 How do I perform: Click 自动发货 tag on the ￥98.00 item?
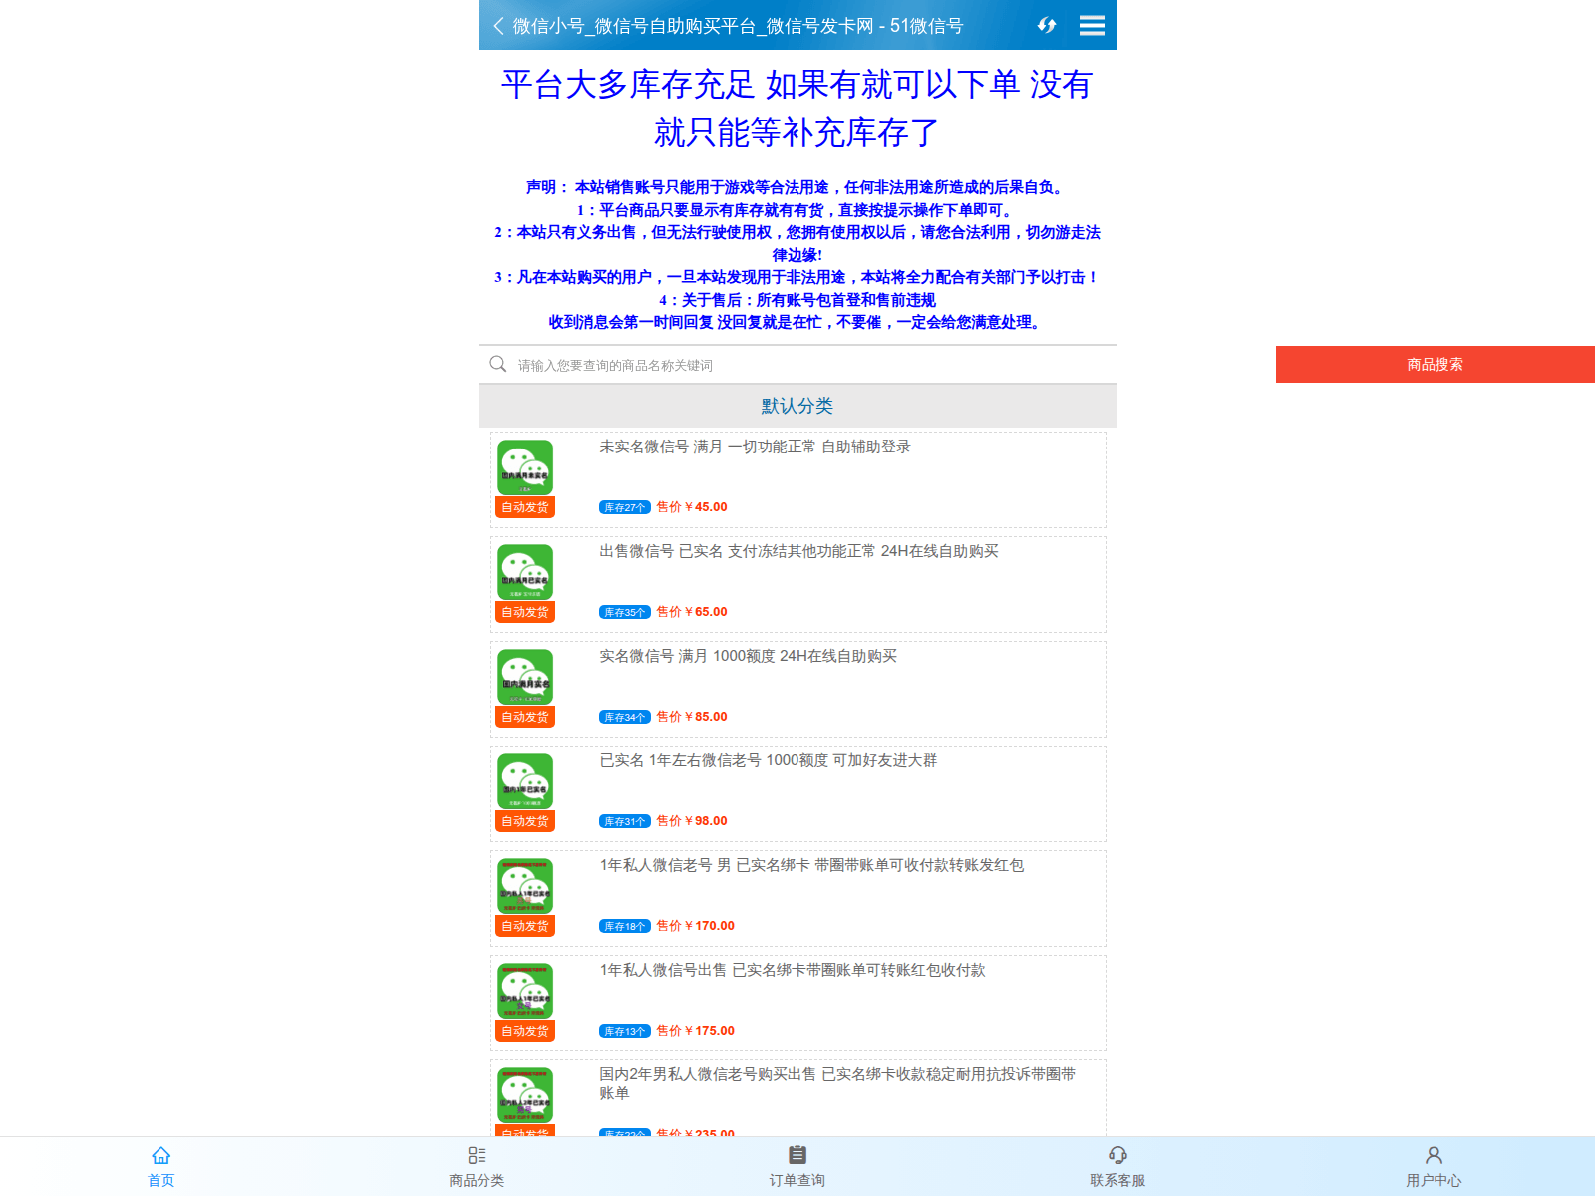click(x=525, y=821)
